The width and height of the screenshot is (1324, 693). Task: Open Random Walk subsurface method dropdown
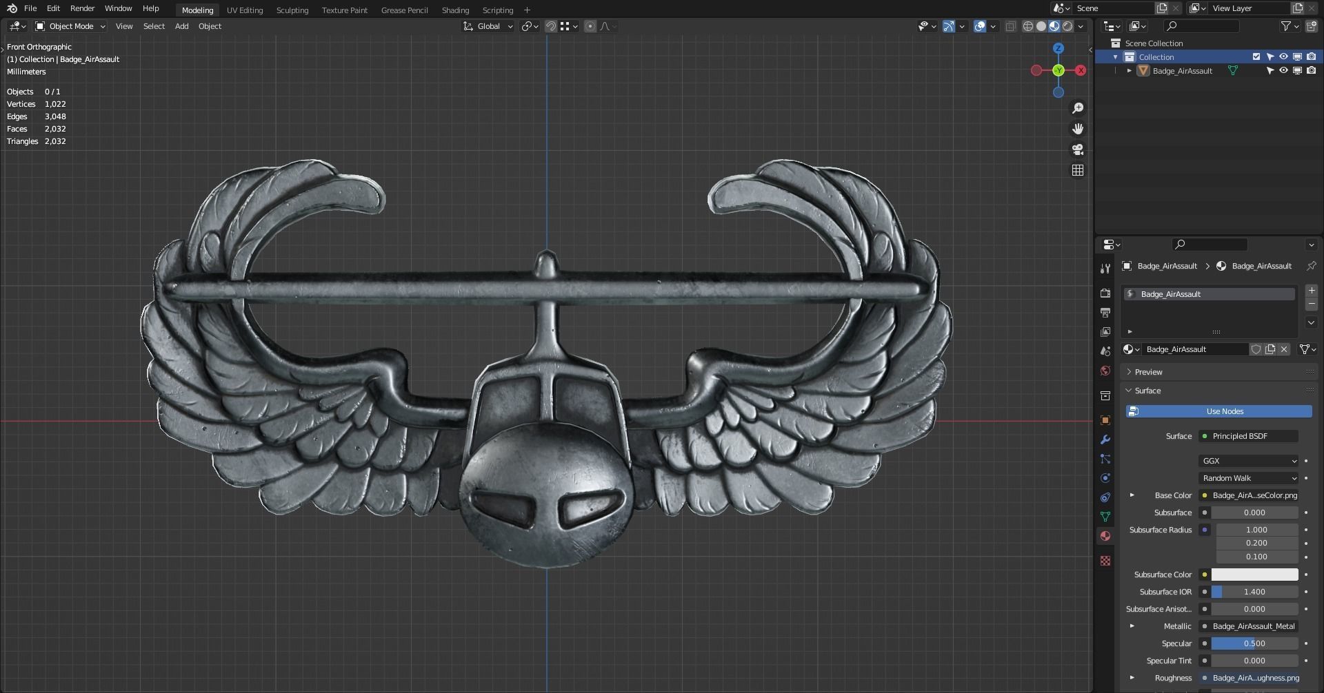1249,478
